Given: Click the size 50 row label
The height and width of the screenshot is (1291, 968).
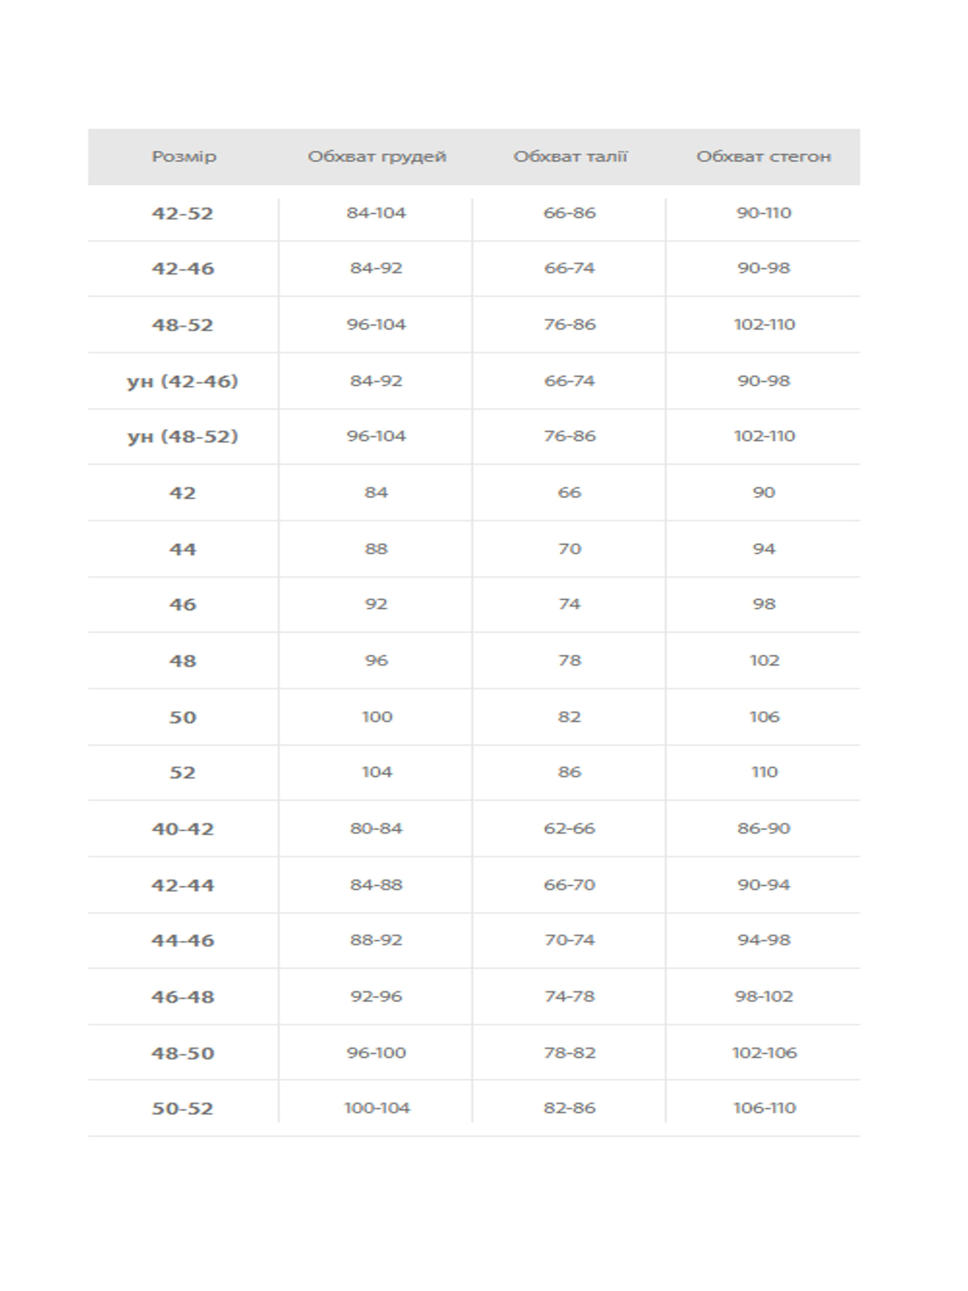Looking at the screenshot, I should [x=183, y=717].
